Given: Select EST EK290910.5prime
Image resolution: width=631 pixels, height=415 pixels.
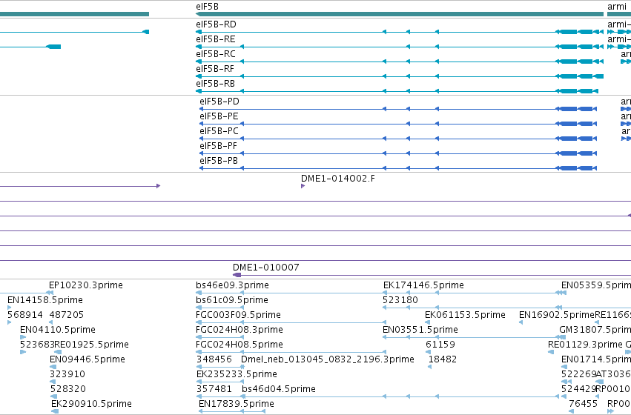Looking at the screenshot, I should coord(91,404).
